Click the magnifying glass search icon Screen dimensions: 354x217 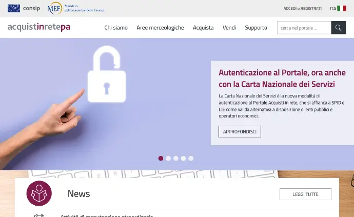(x=338, y=28)
